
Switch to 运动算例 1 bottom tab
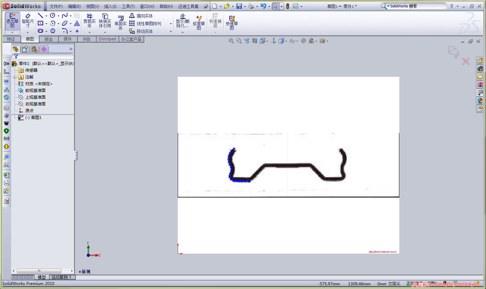[x=61, y=277]
